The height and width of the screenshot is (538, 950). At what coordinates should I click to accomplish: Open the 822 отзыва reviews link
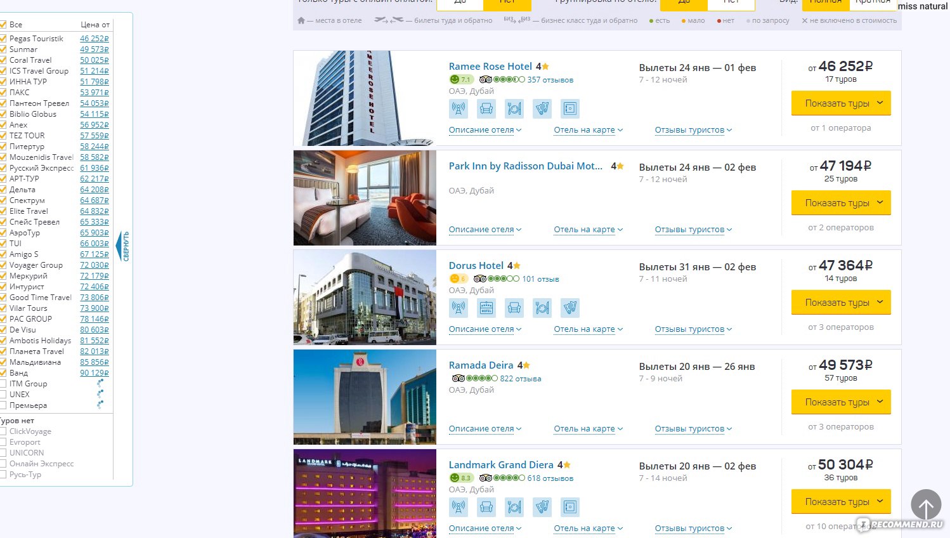521,378
